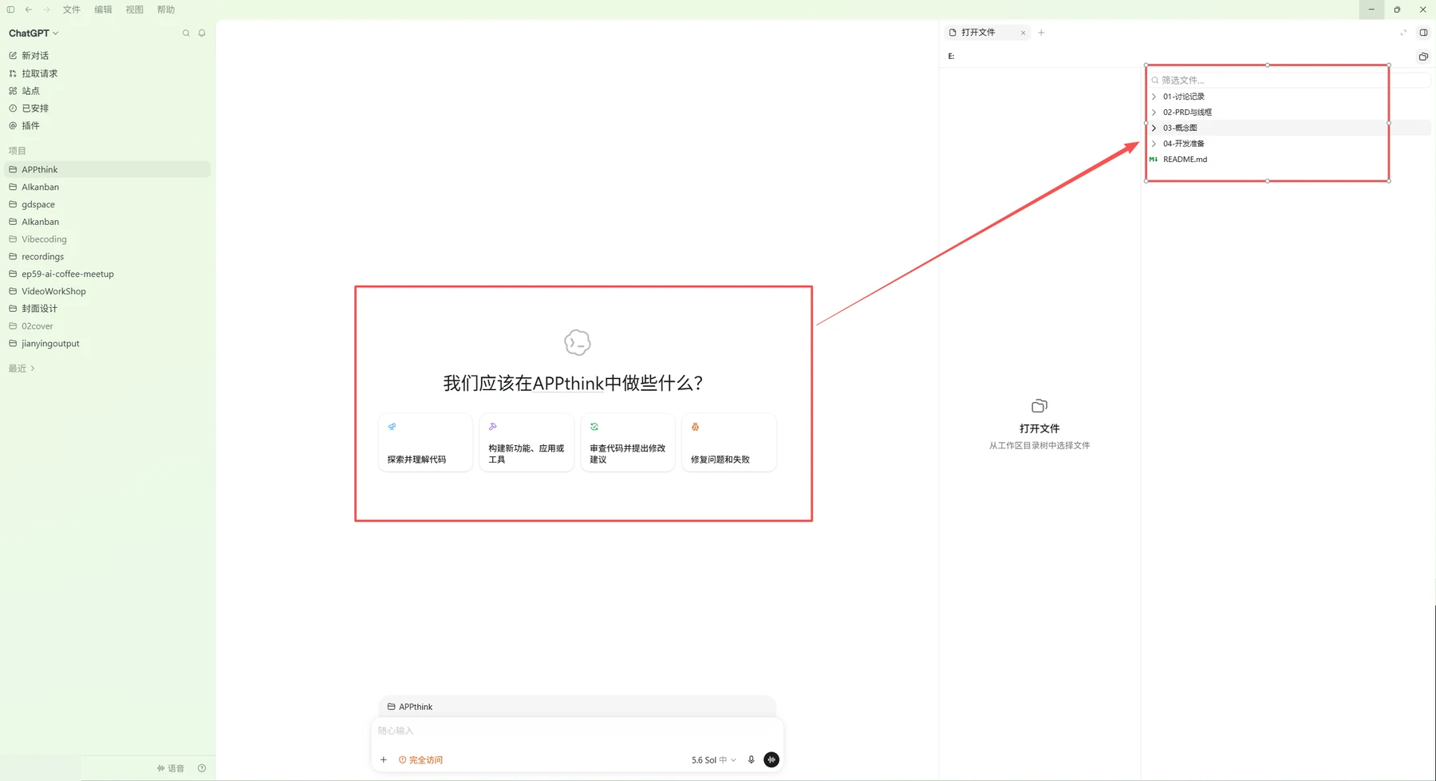The width and height of the screenshot is (1436, 781).
Task: Open the 视图 menu
Action: coord(134,10)
